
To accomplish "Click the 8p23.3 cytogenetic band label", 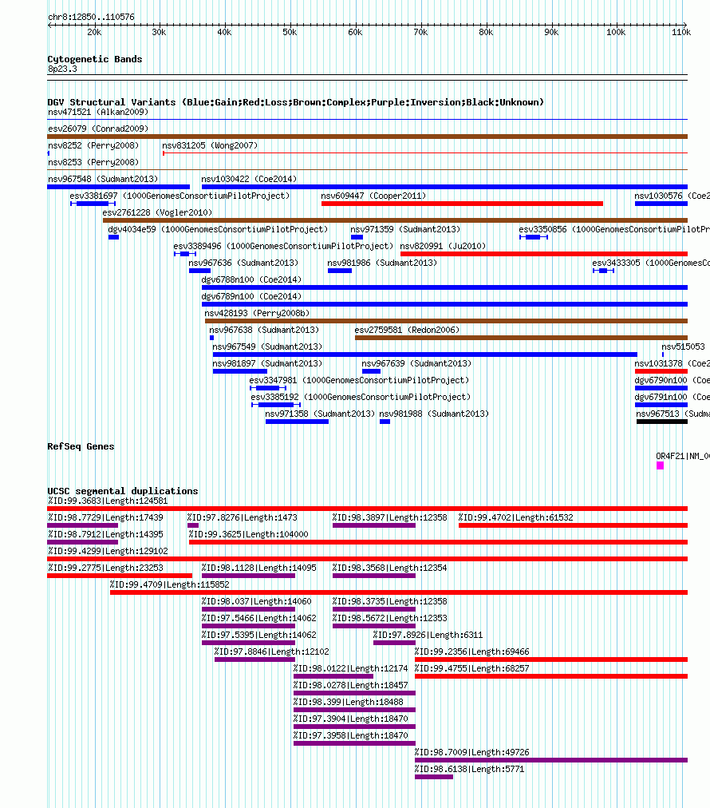I will [x=62, y=69].
